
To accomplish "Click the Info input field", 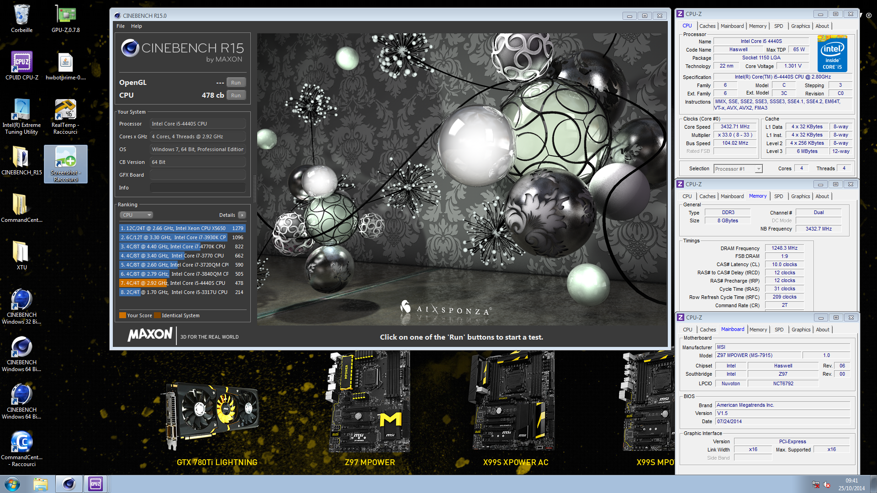I will point(198,188).
